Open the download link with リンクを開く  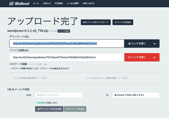click(x=137, y=44)
